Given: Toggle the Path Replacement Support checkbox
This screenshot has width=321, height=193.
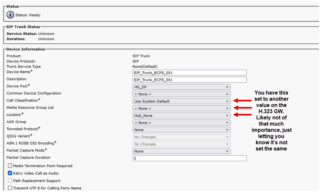Looking at the screenshot, I should click(x=10, y=181).
